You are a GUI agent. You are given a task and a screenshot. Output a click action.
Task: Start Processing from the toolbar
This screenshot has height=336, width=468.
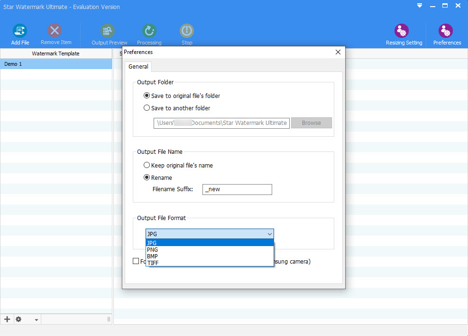pyautogui.click(x=149, y=34)
